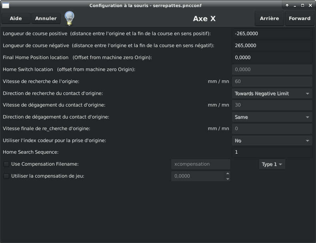Maximize the configuration window
Viewport: 316px width, 243px height.
point(303,5)
